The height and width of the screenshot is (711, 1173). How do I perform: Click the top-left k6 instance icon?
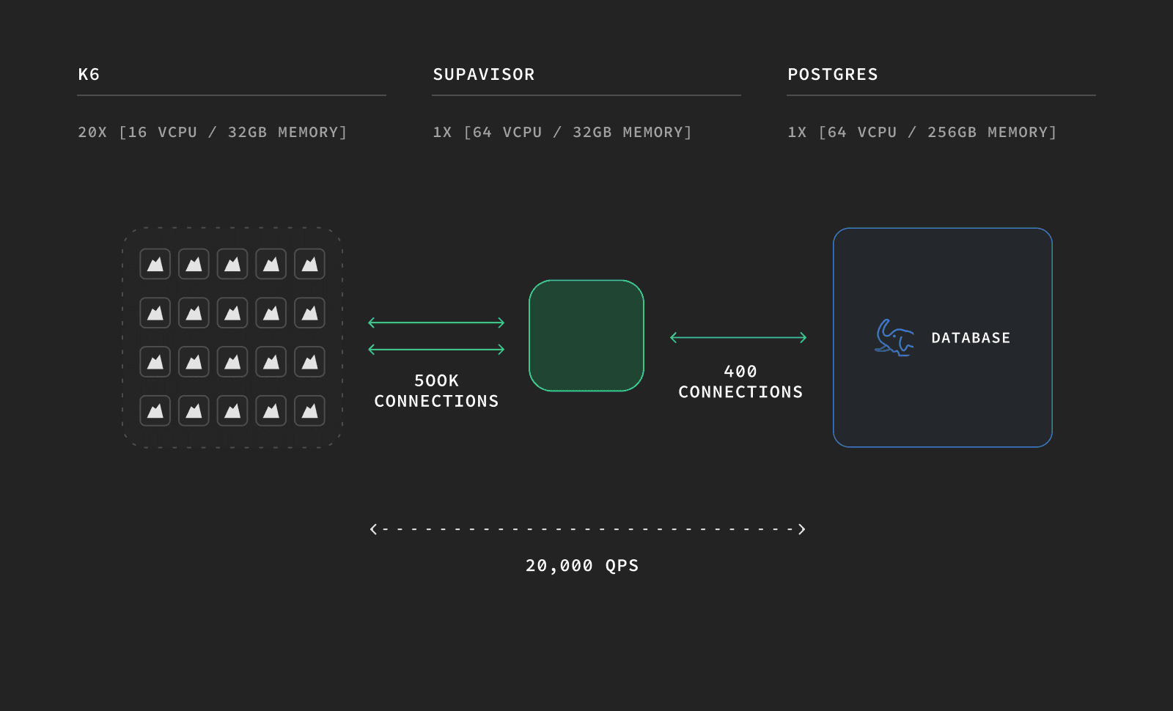click(155, 265)
